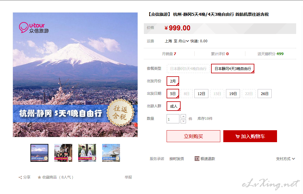
Task: Choose the 26日 departure date
Action: [264, 94]
